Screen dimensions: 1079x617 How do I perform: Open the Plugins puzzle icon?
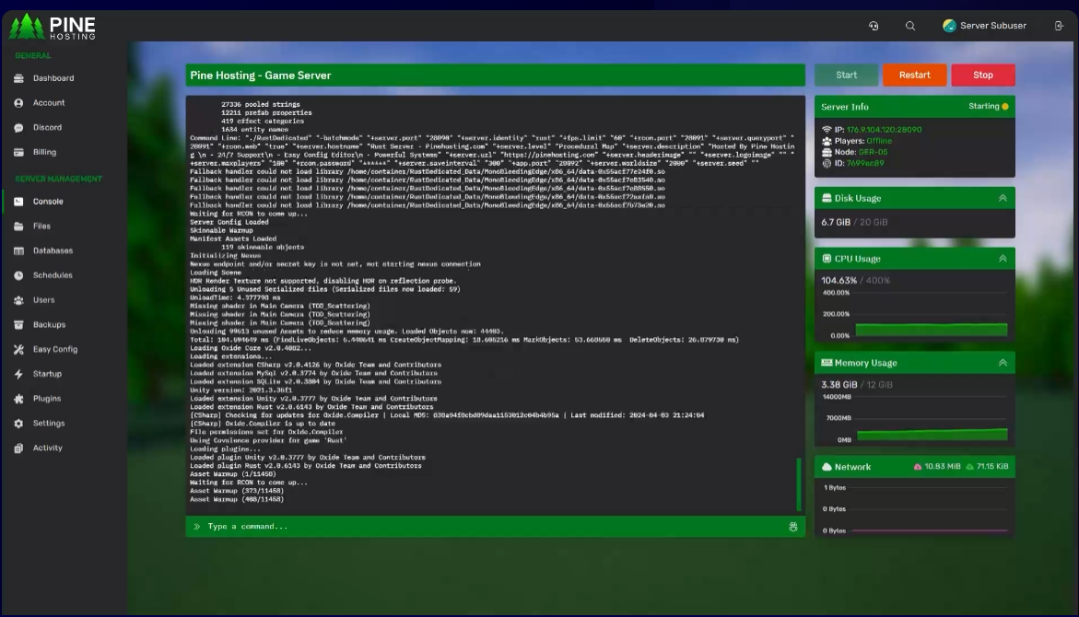pos(18,399)
